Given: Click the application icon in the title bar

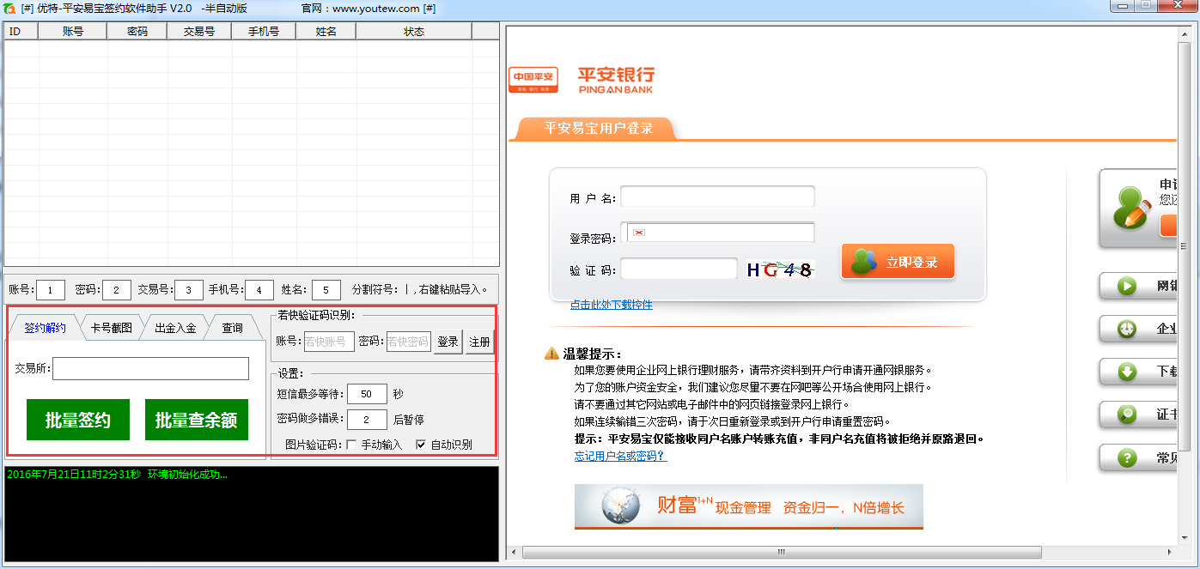Looking at the screenshot, I should [9, 8].
